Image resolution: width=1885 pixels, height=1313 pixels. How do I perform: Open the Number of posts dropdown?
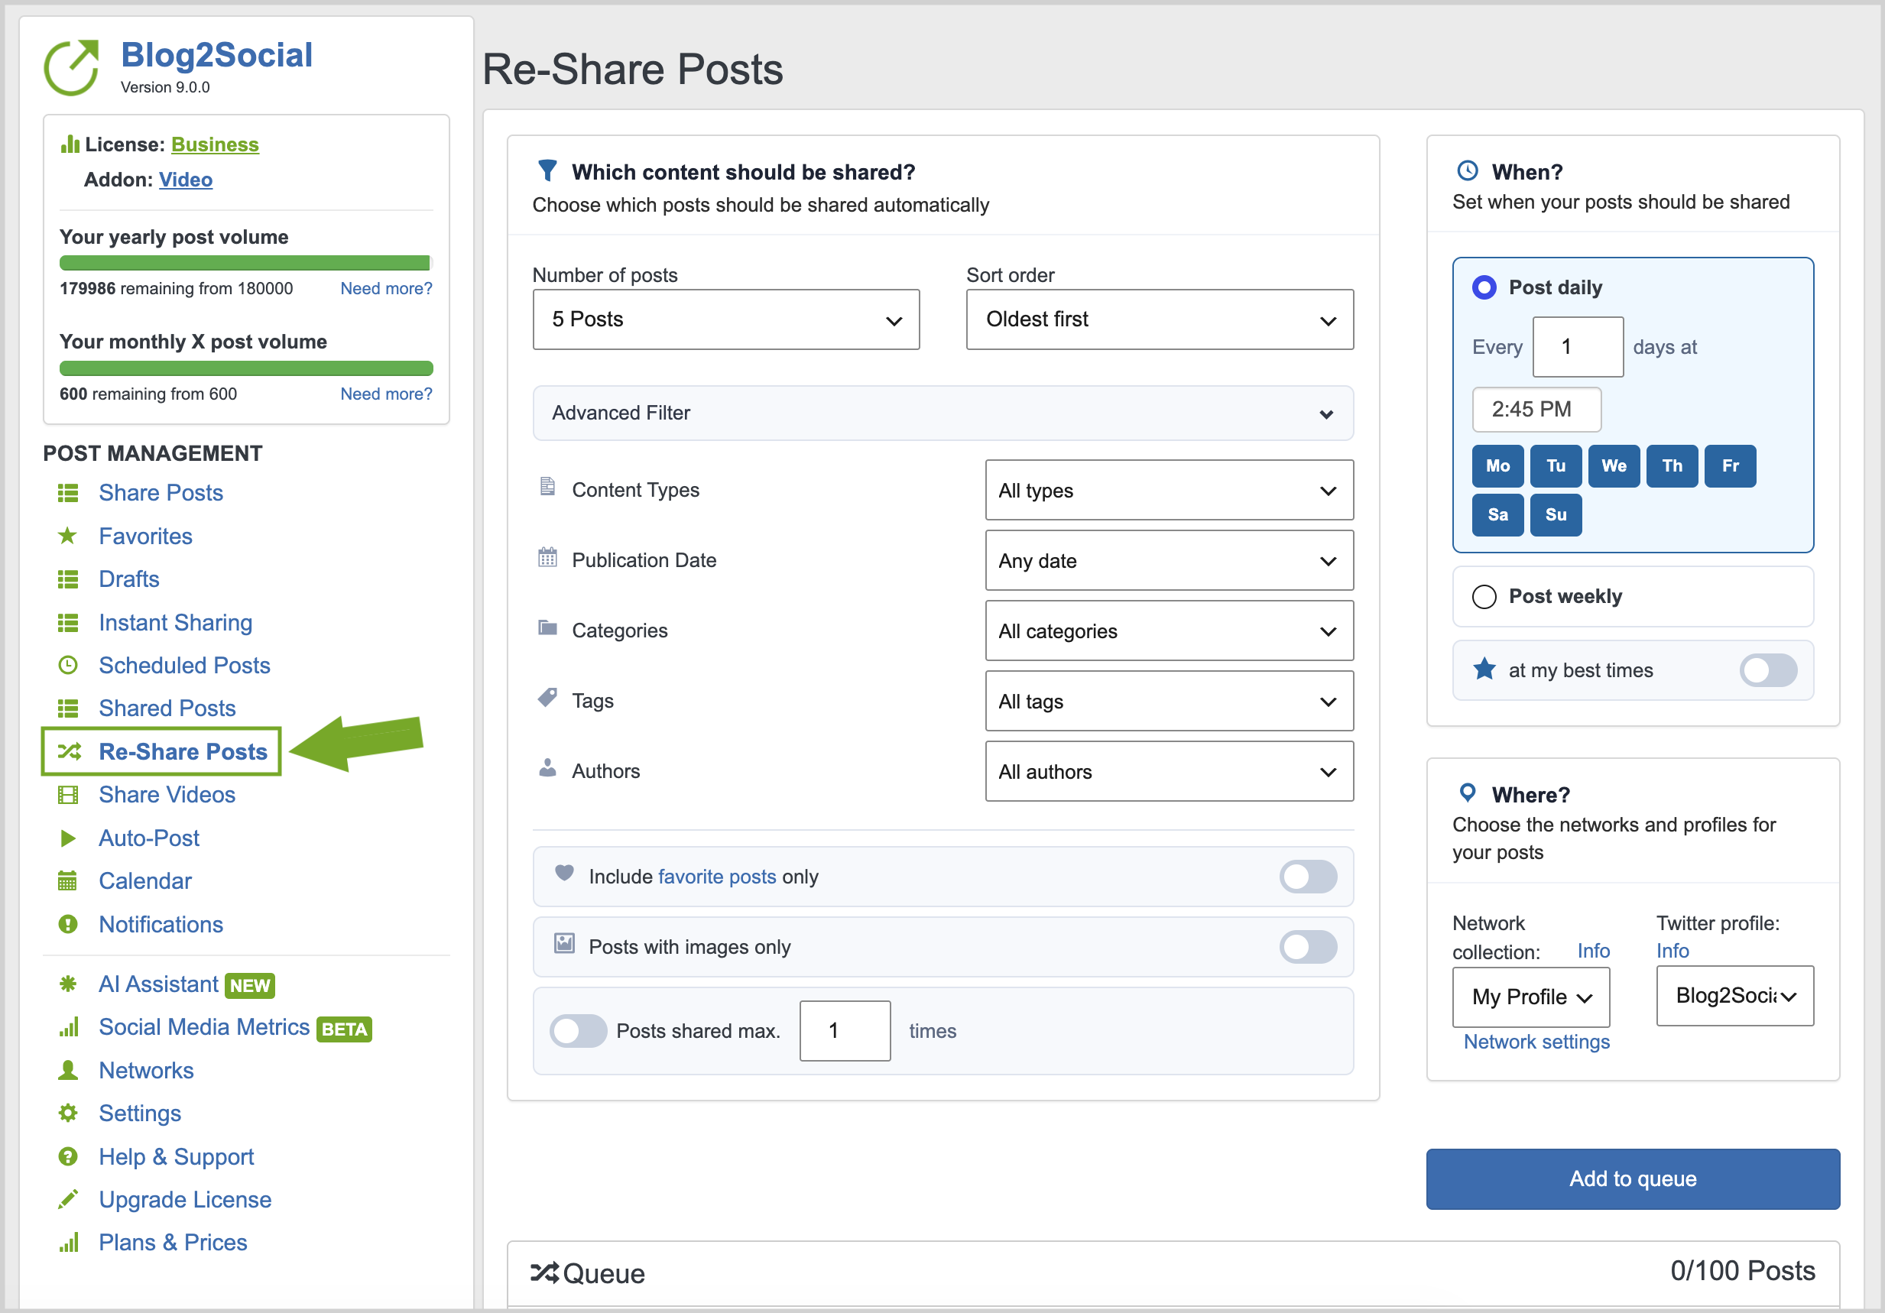tap(725, 319)
